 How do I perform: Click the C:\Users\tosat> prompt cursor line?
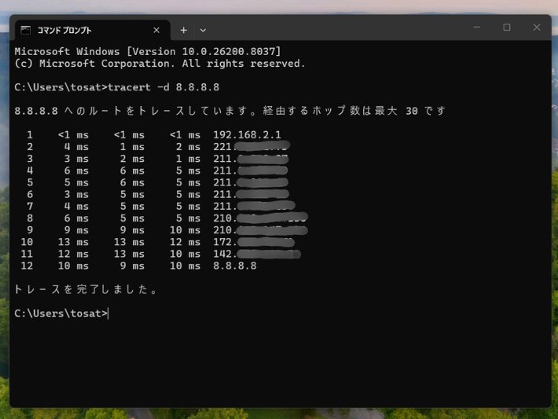click(61, 313)
